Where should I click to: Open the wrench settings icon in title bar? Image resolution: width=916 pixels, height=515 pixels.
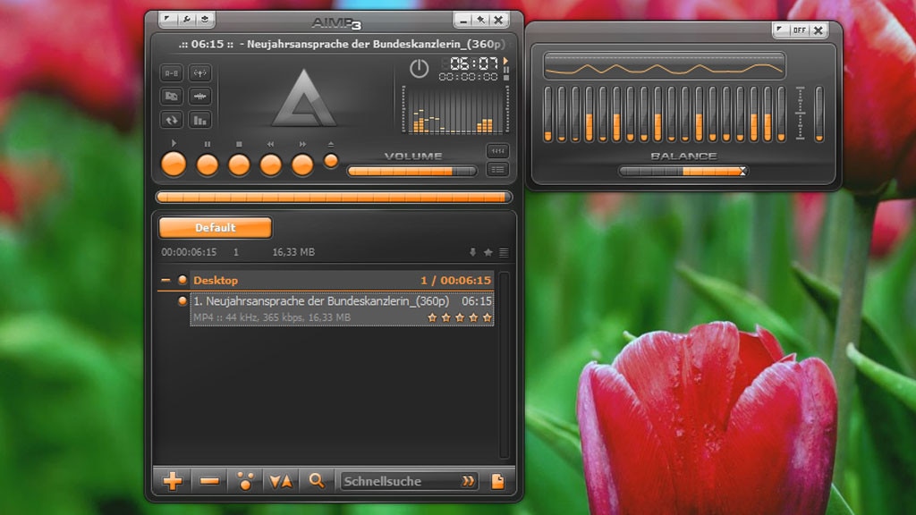[187, 19]
